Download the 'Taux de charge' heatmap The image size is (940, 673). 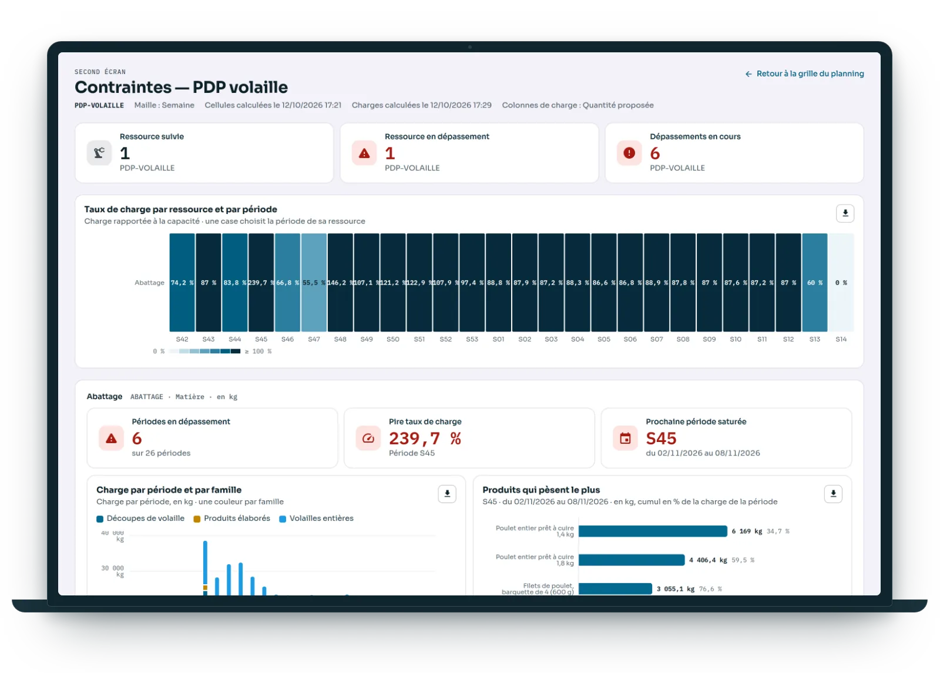(x=845, y=213)
